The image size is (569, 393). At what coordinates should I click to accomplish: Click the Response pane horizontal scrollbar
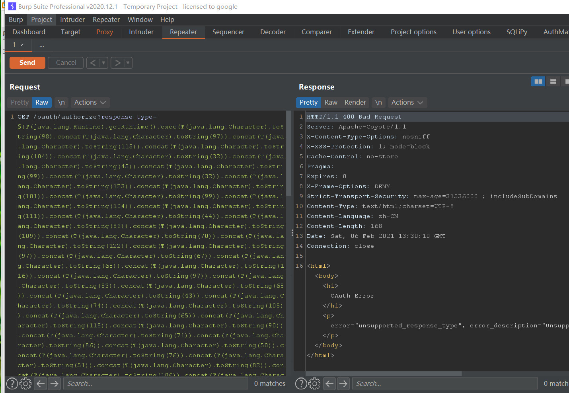click(384, 374)
